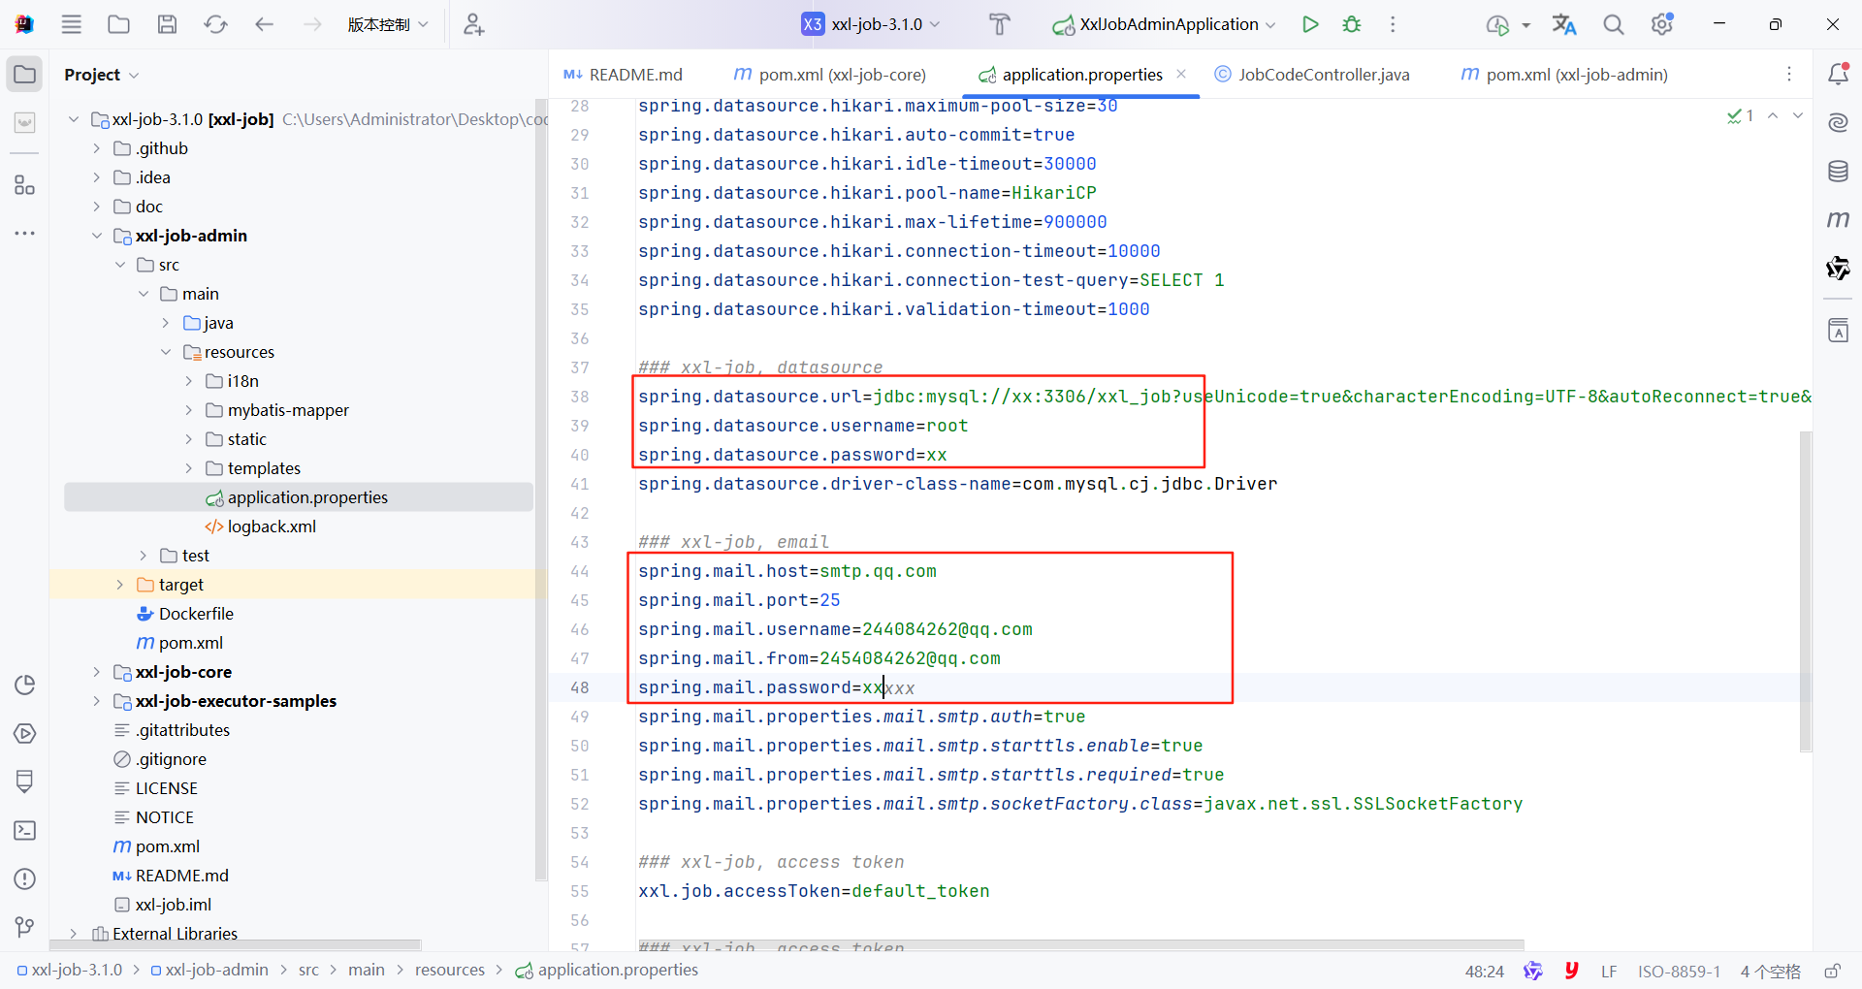1862x989 pixels.
Task: Open the Terminal tool window
Action: point(25,831)
